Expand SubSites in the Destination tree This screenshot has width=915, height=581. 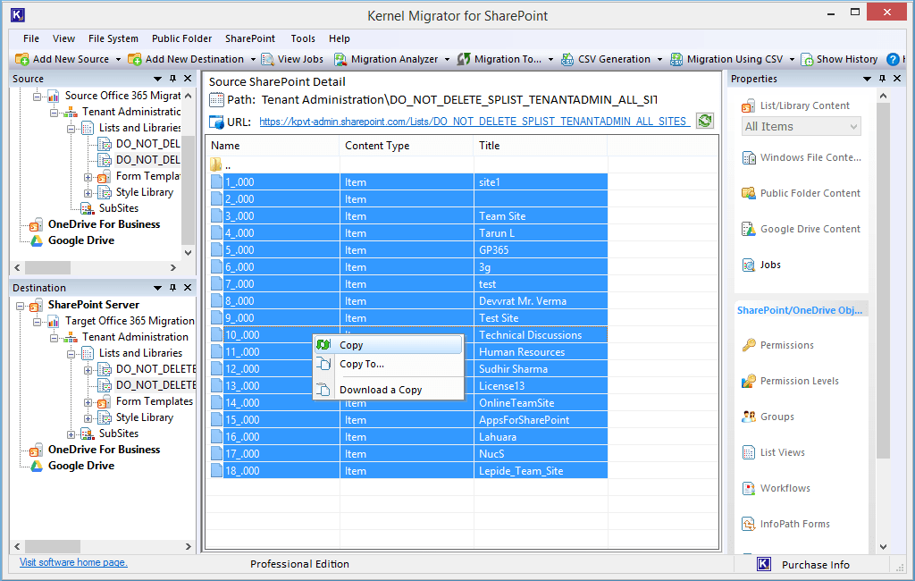71,434
